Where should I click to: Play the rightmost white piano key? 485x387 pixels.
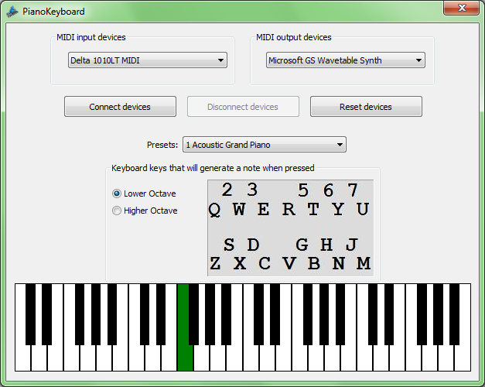point(463,360)
